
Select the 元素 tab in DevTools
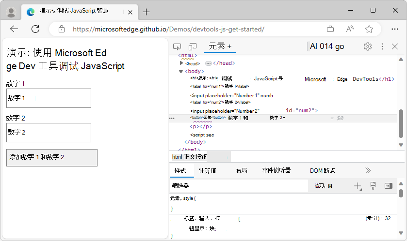pyautogui.click(x=220, y=46)
